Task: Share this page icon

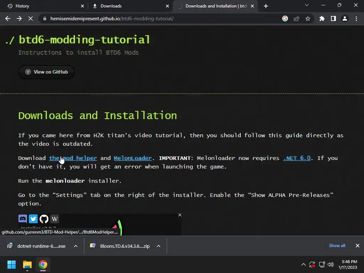Action: (296, 18)
